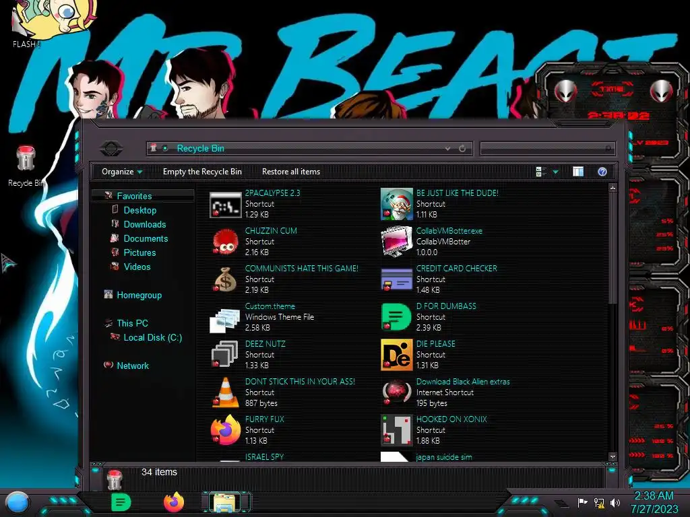Click the Start orb on taskbar
Screen dimensions: 690x517
[18, 502]
